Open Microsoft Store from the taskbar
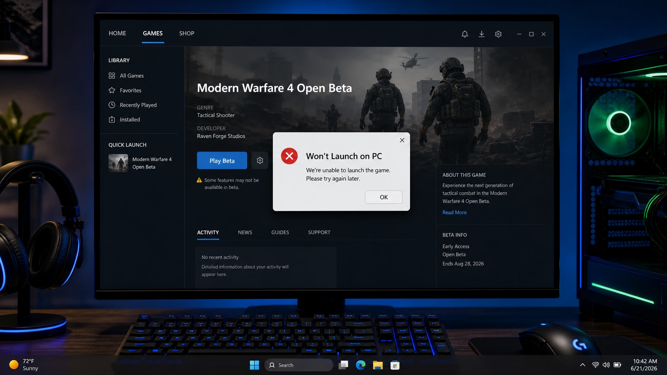Viewport: 667px width, 375px height. click(x=395, y=365)
